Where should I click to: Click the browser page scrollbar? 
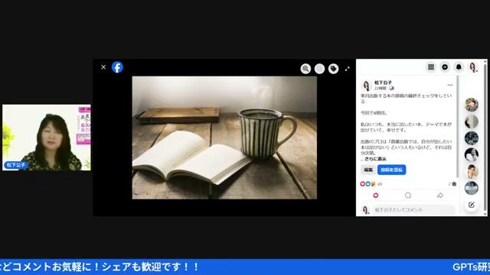point(485,137)
